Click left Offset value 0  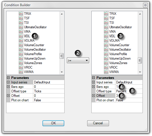click(x=49, y=96)
